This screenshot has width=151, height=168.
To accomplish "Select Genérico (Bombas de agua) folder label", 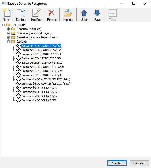I will pyautogui.click(x=34, y=33).
